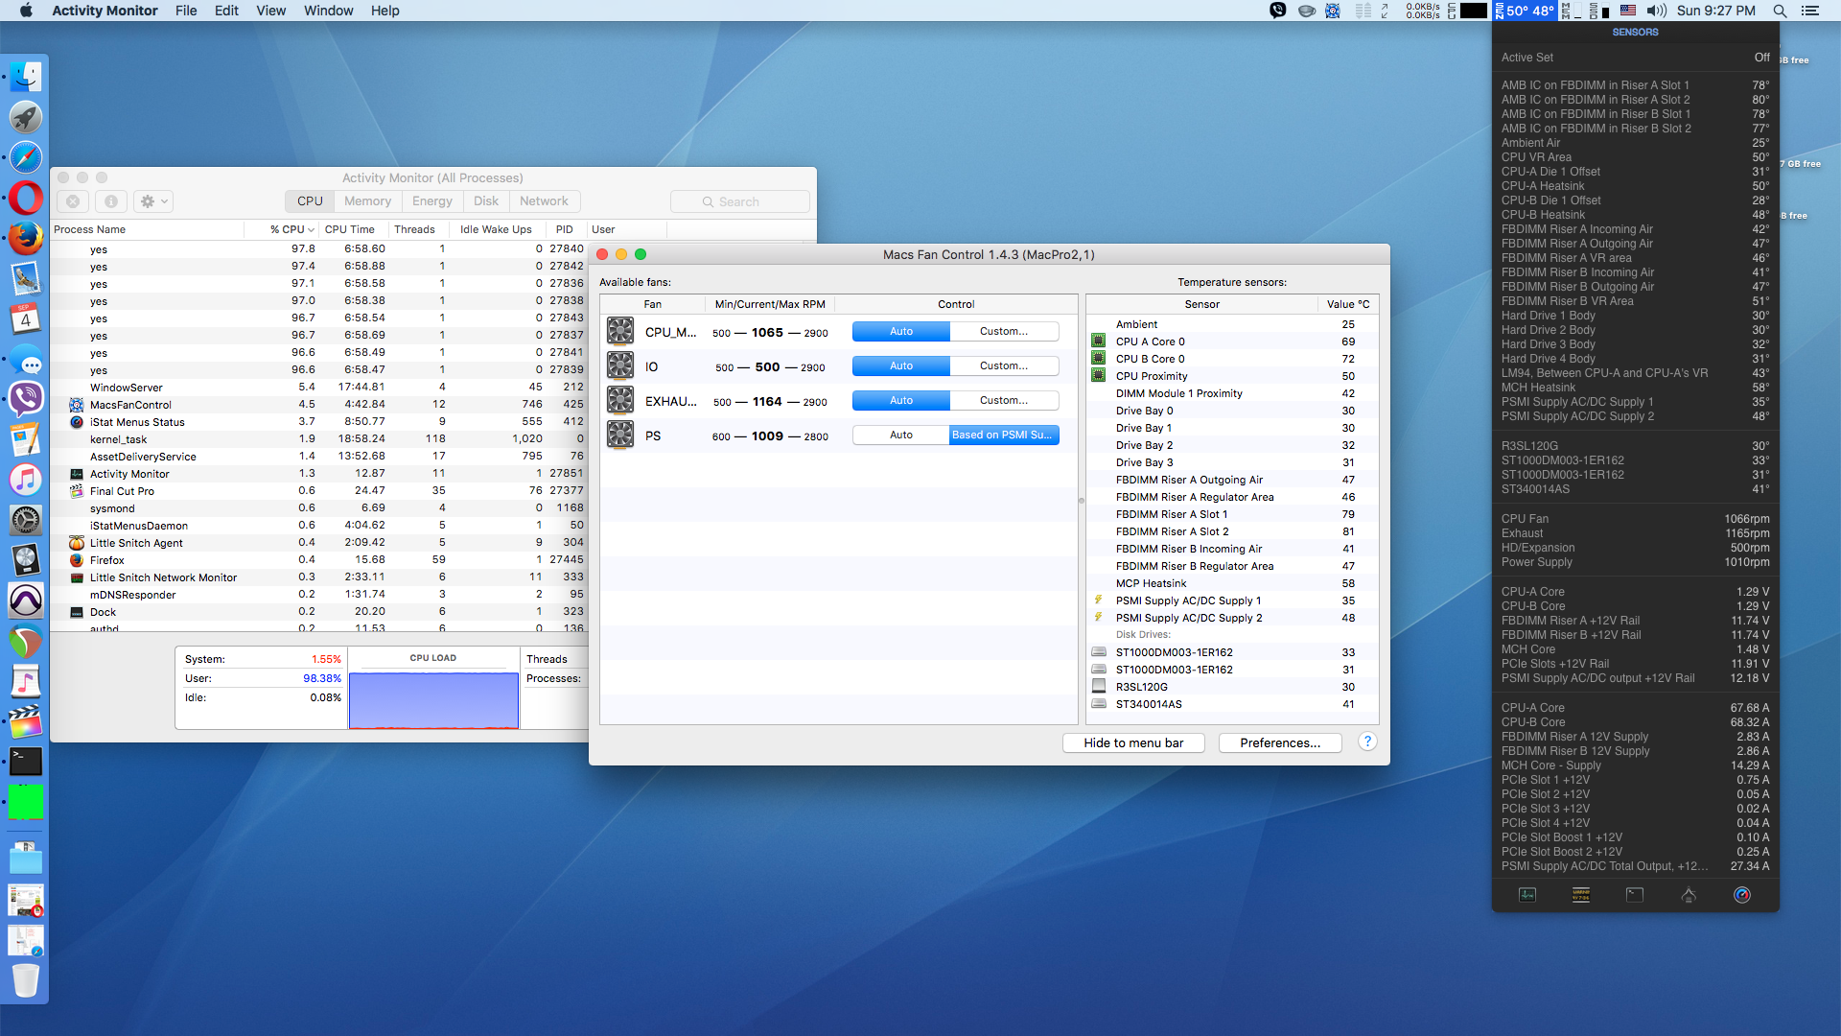The image size is (1841, 1036).
Task: Open Terminal shortcut in iStat panel footer
Action: pos(1635,895)
